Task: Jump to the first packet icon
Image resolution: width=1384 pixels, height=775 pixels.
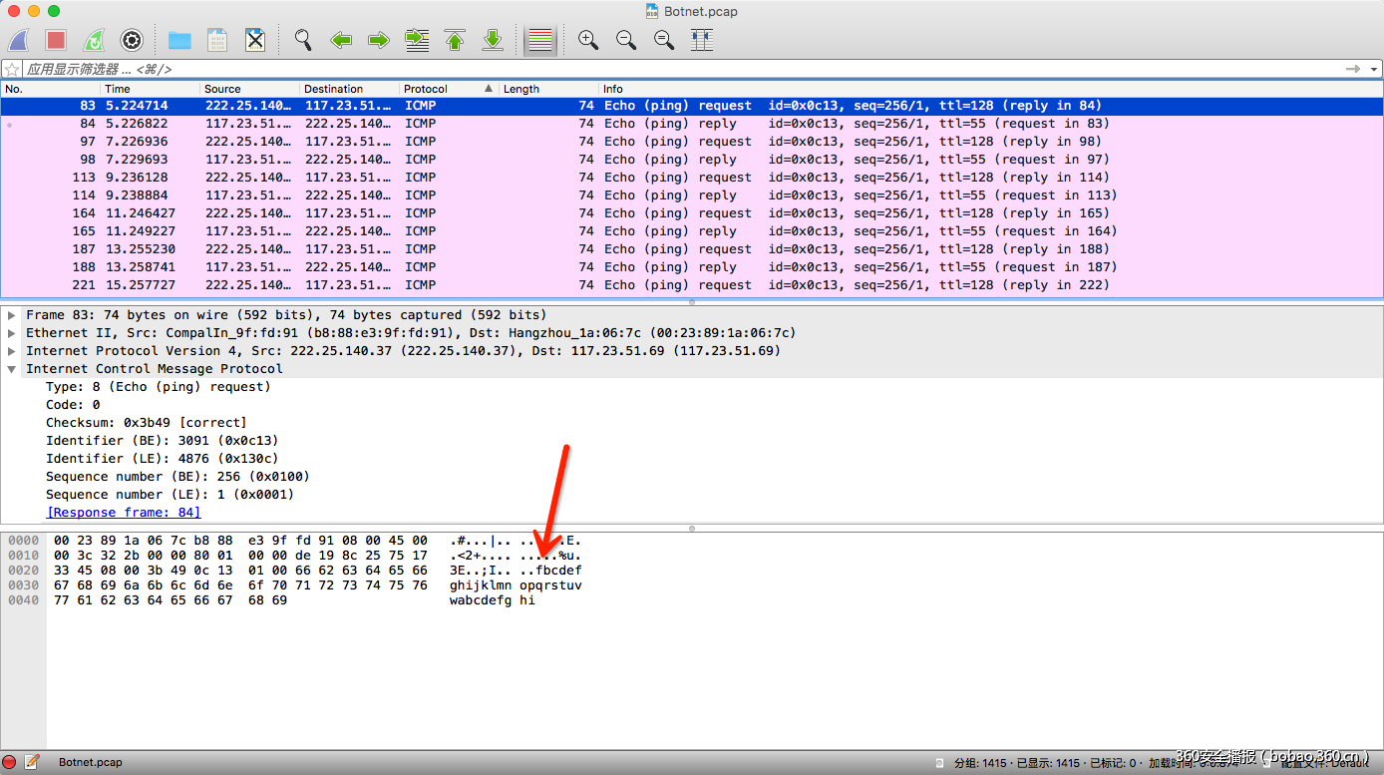Action: point(455,40)
